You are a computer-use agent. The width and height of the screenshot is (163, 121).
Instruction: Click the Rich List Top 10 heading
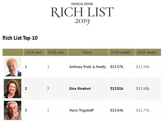point(20,38)
